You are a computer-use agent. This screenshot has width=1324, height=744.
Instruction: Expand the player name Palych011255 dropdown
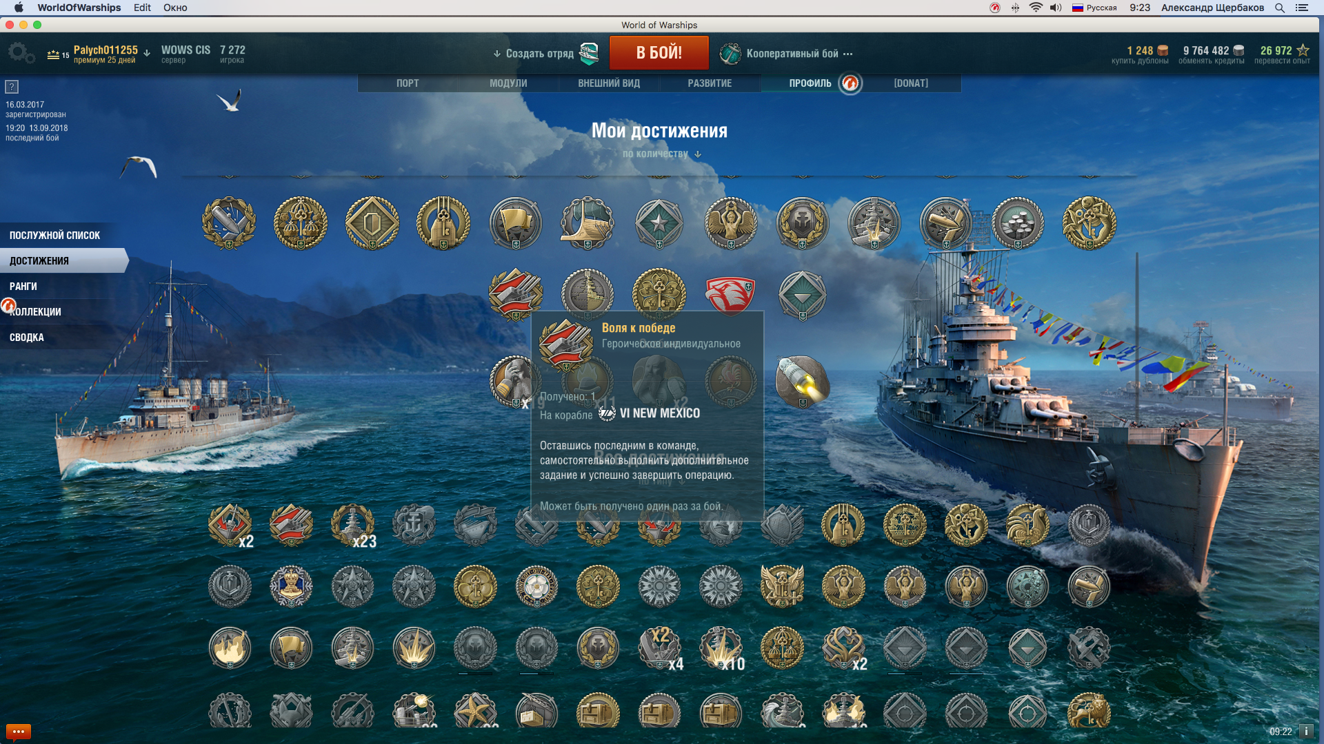(x=146, y=53)
